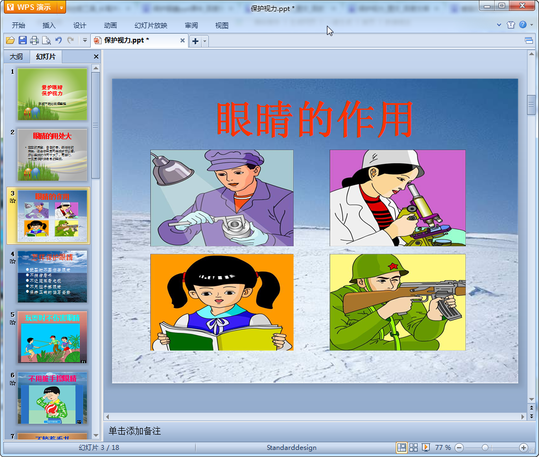This screenshot has width=539, height=457.
Task: Click animation star icon beside slide 3
Action: 13,201
